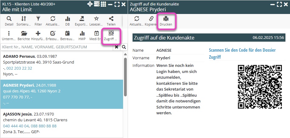290x138 pixels.
Task: Click the Hinzufügen plus icon
Action: coord(38,36)
